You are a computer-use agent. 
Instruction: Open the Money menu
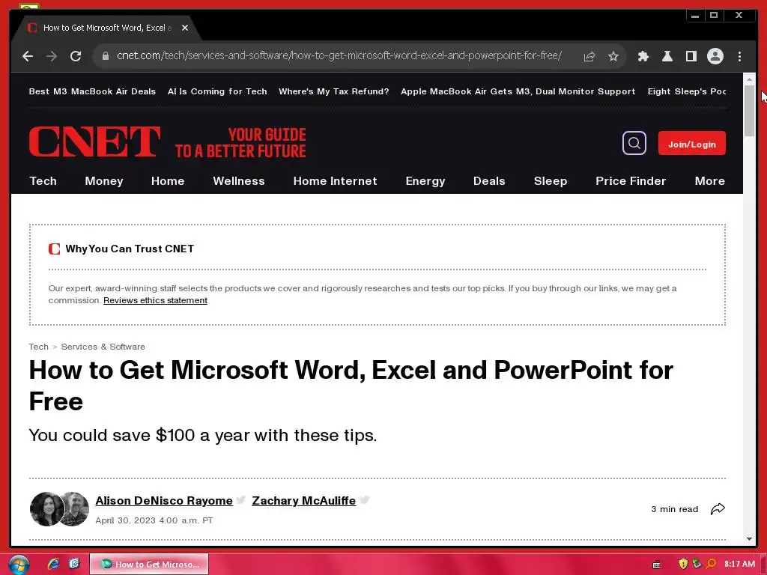click(x=103, y=181)
